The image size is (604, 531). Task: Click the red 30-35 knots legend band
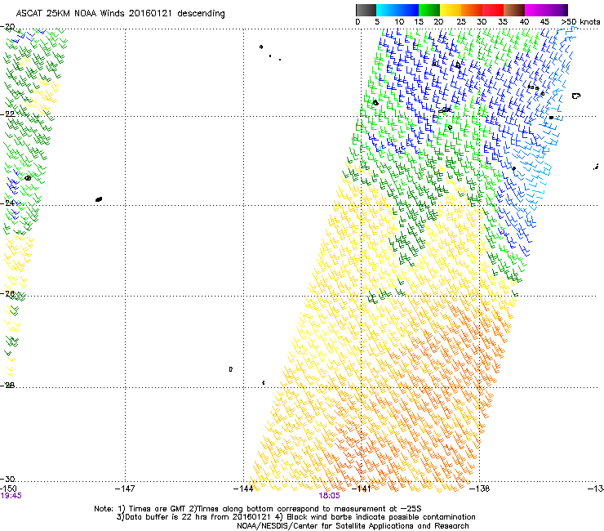[x=493, y=10]
